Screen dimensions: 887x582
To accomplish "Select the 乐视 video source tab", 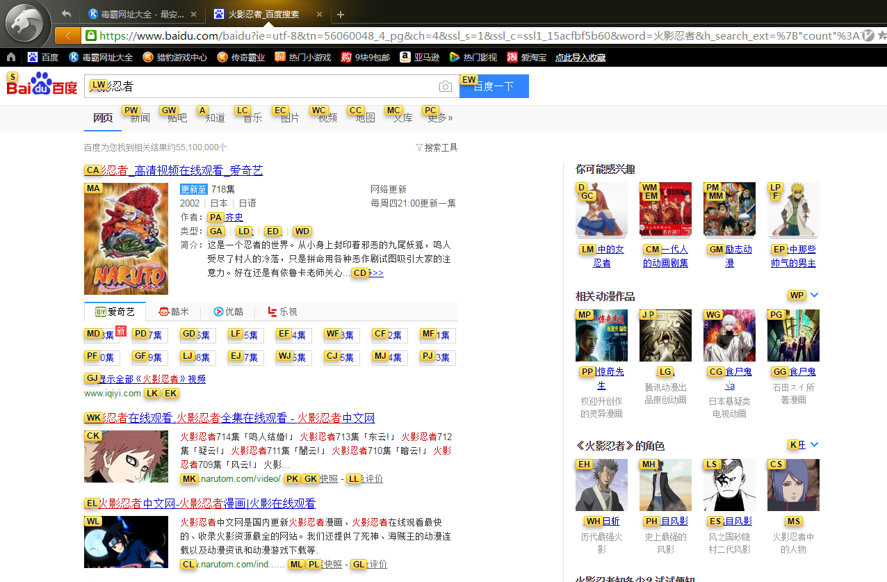I will [x=282, y=312].
